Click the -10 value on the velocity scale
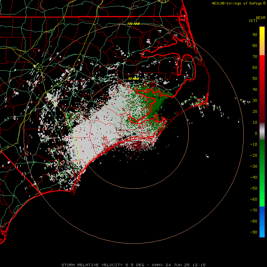This screenshot has width=267, height=267. [x=254, y=144]
